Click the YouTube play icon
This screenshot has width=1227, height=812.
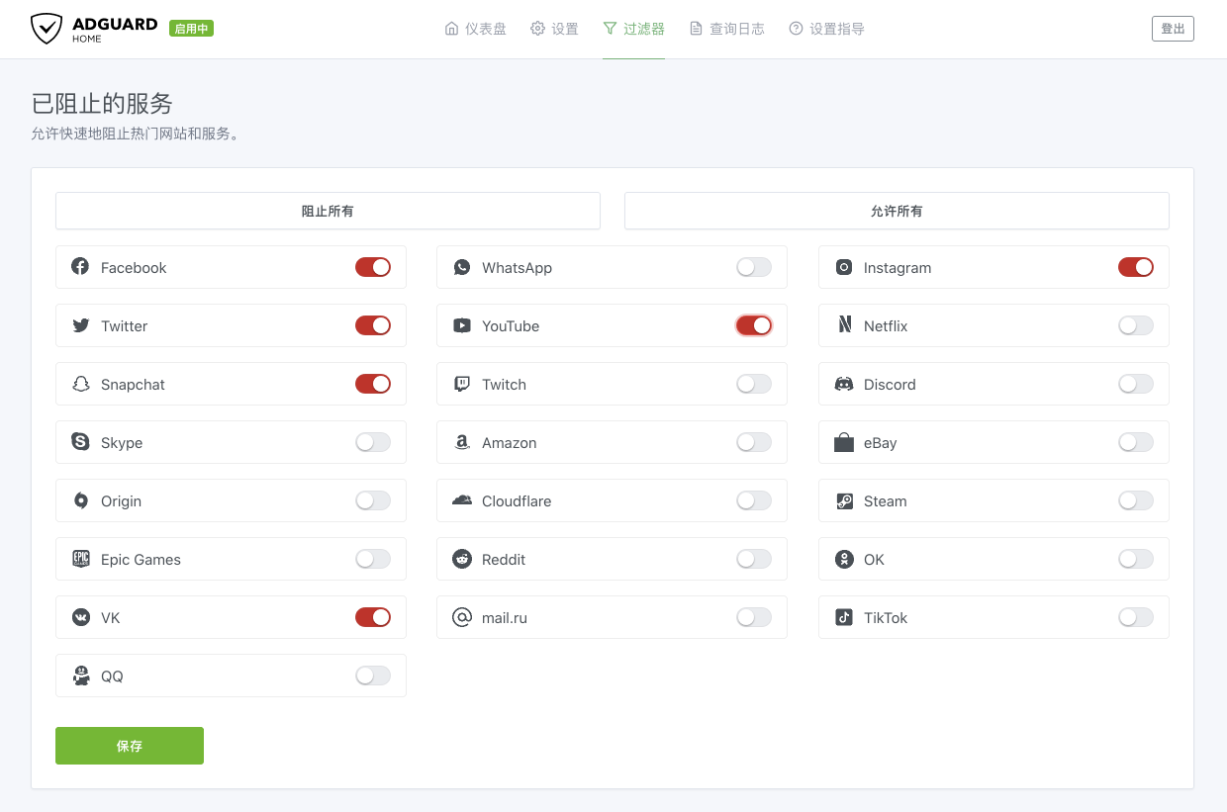coord(462,325)
